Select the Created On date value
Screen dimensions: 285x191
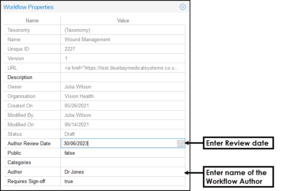77,106
